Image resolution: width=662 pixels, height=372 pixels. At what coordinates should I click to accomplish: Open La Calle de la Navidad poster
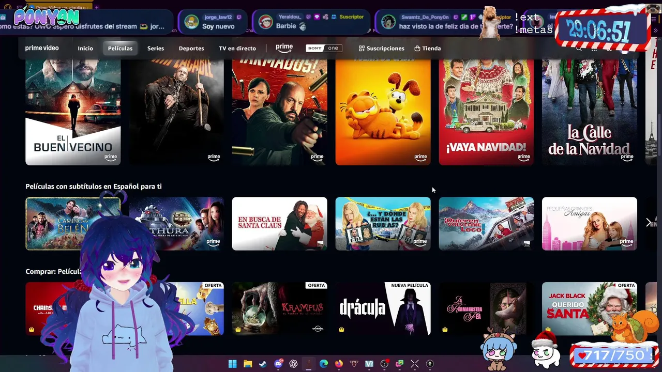(590, 112)
